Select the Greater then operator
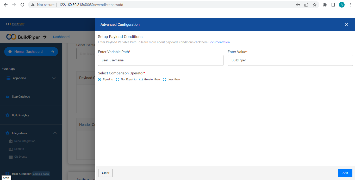Image resolution: width=355 pixels, height=180 pixels. pyautogui.click(x=141, y=79)
